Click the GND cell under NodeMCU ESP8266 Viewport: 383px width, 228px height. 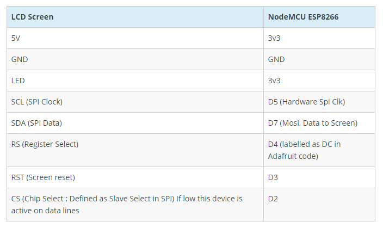[319, 59]
